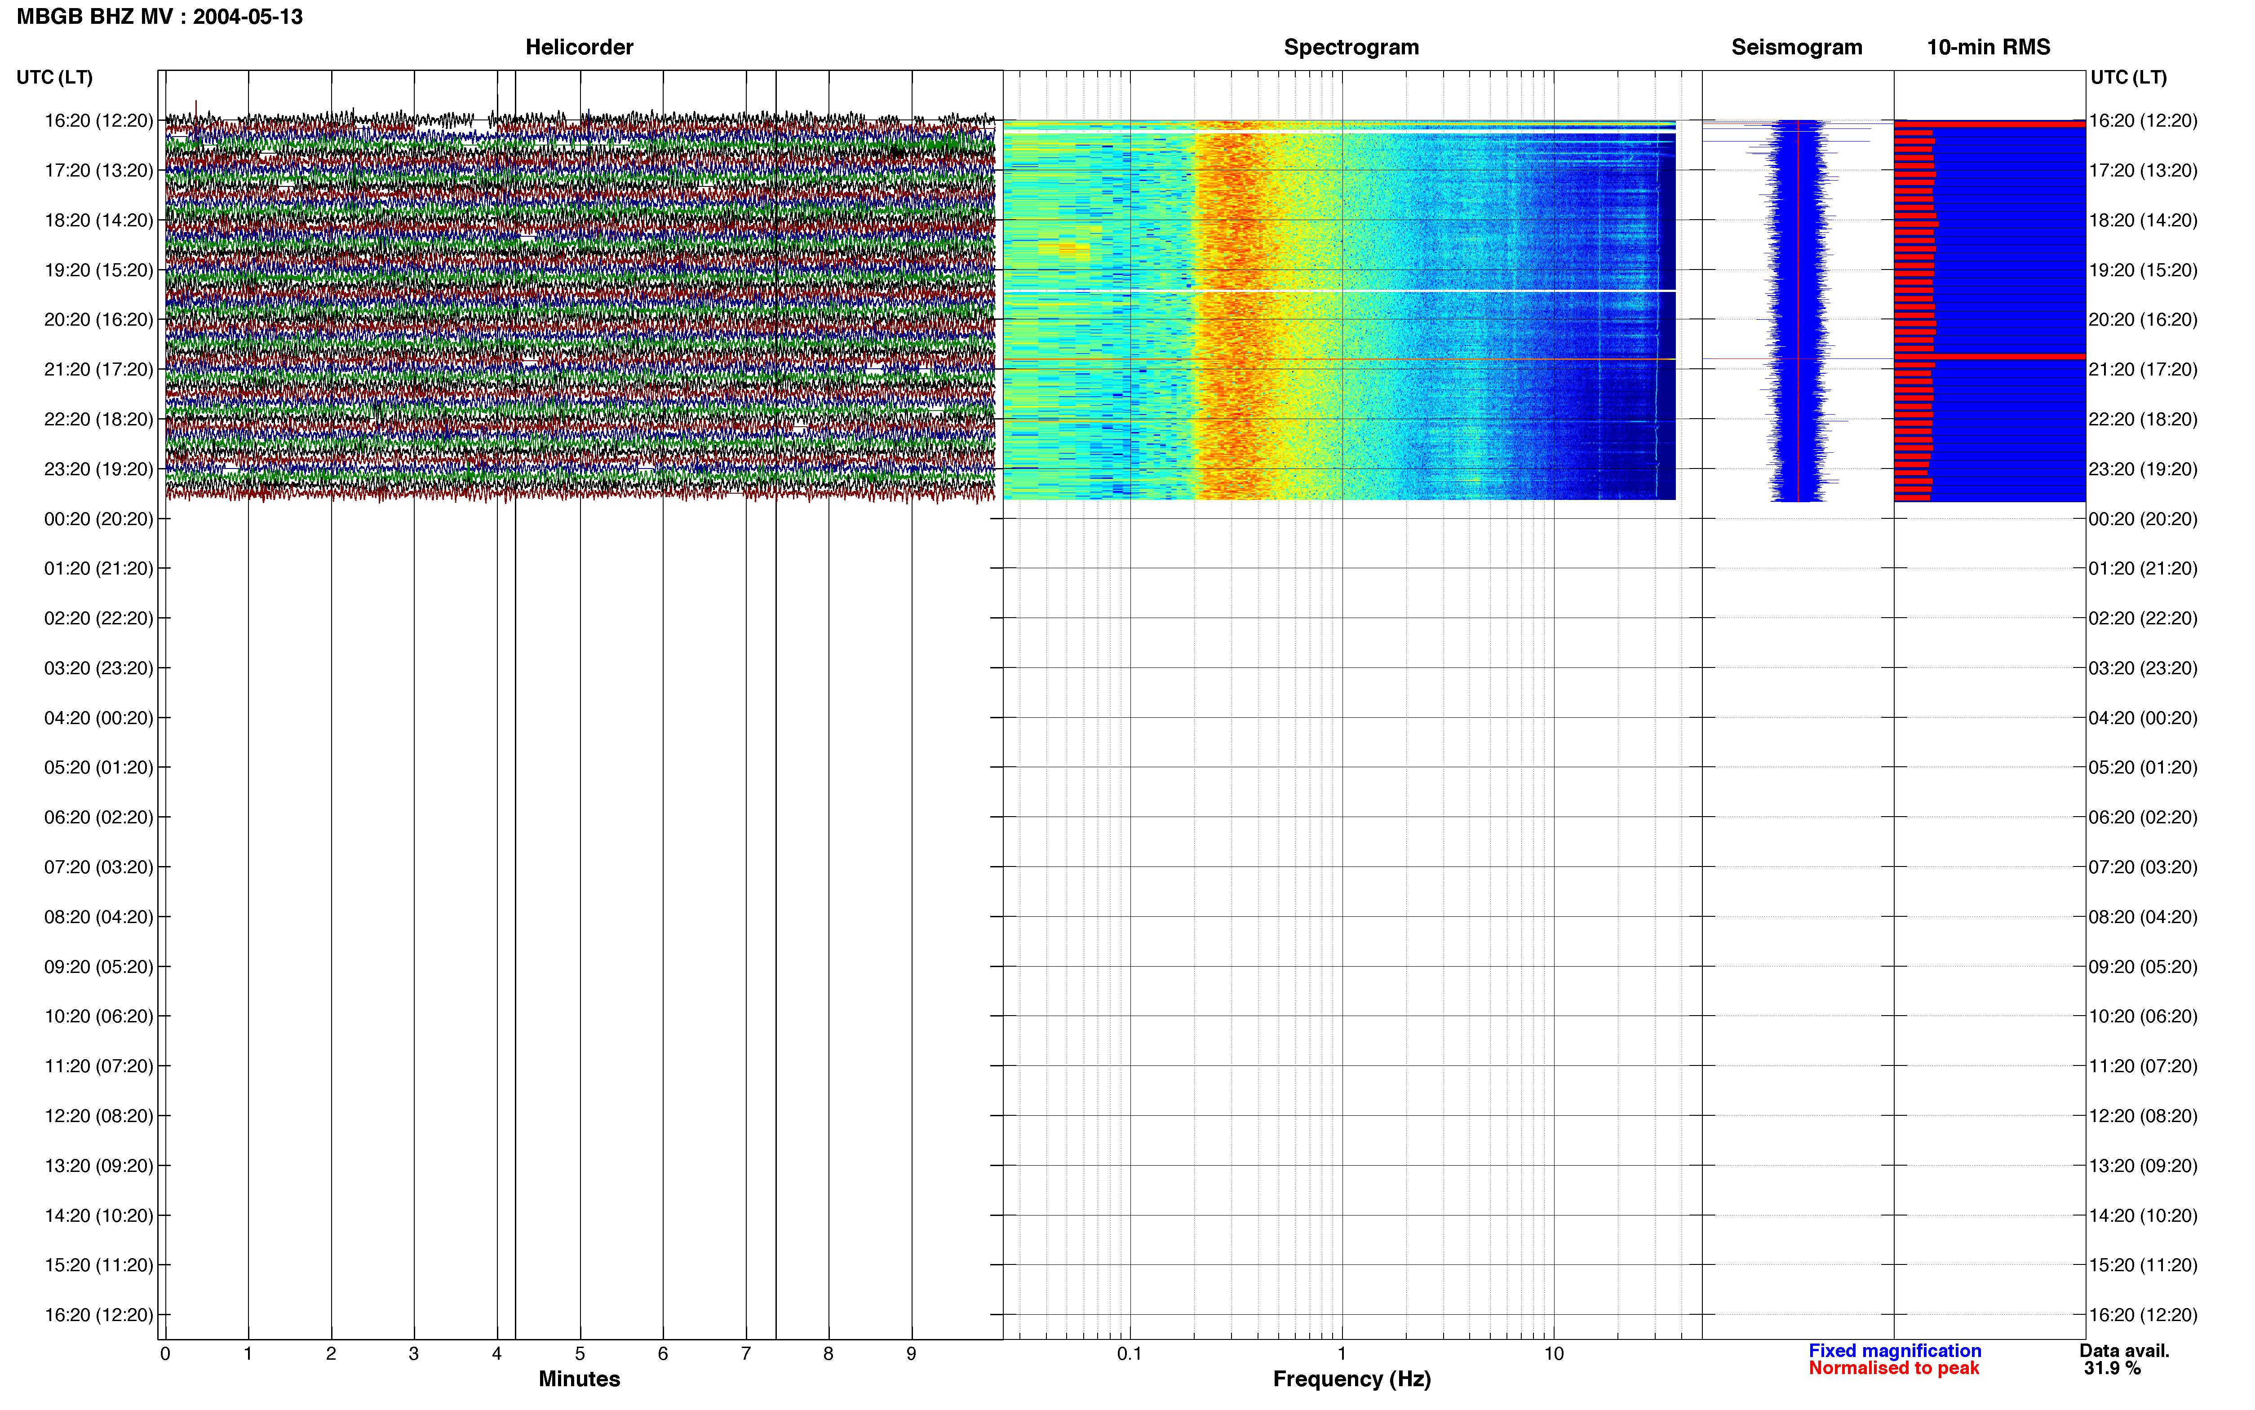Click right axis label 06:20 (02:20)
The width and height of the screenshot is (2255, 1410).
2142,817
